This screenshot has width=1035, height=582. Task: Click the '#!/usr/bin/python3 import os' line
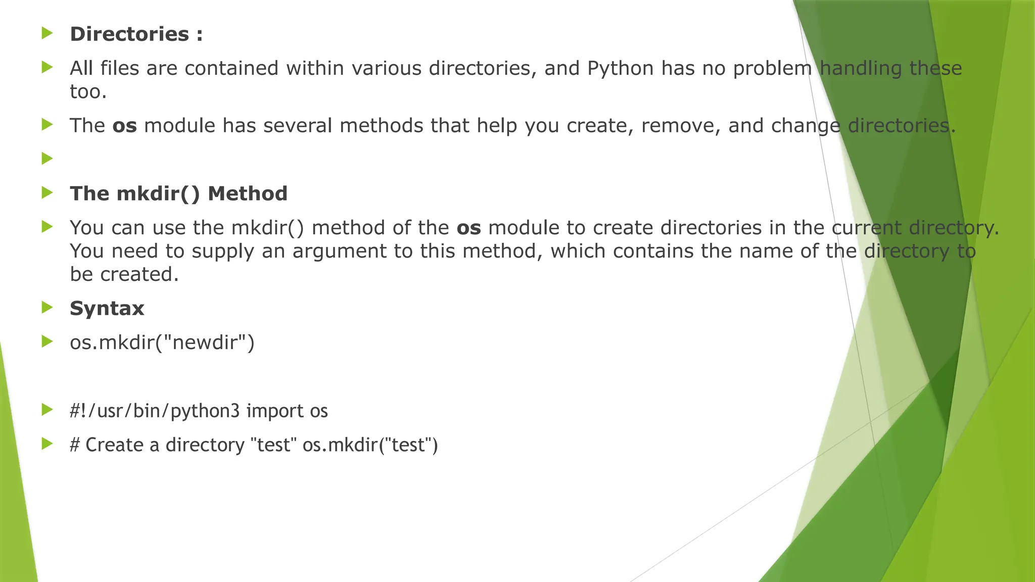click(199, 411)
